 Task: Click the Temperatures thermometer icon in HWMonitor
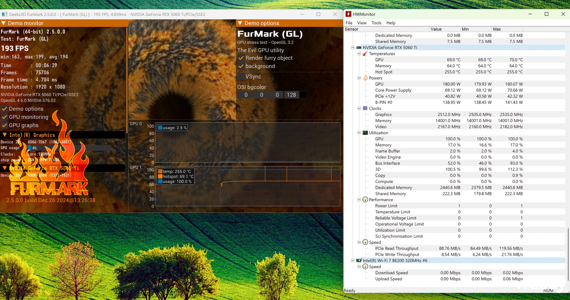pos(365,54)
